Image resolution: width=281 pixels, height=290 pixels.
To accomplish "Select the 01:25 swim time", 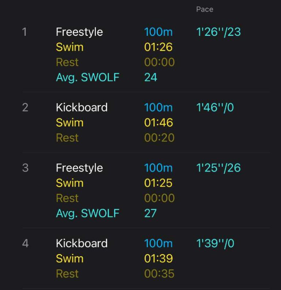I will (x=158, y=183).
